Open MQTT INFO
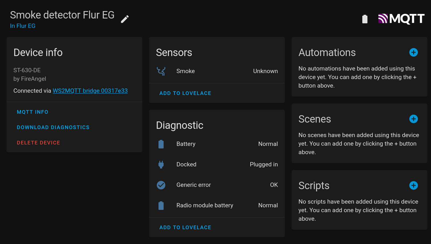Viewport: 431px width, 244px height. click(32, 112)
